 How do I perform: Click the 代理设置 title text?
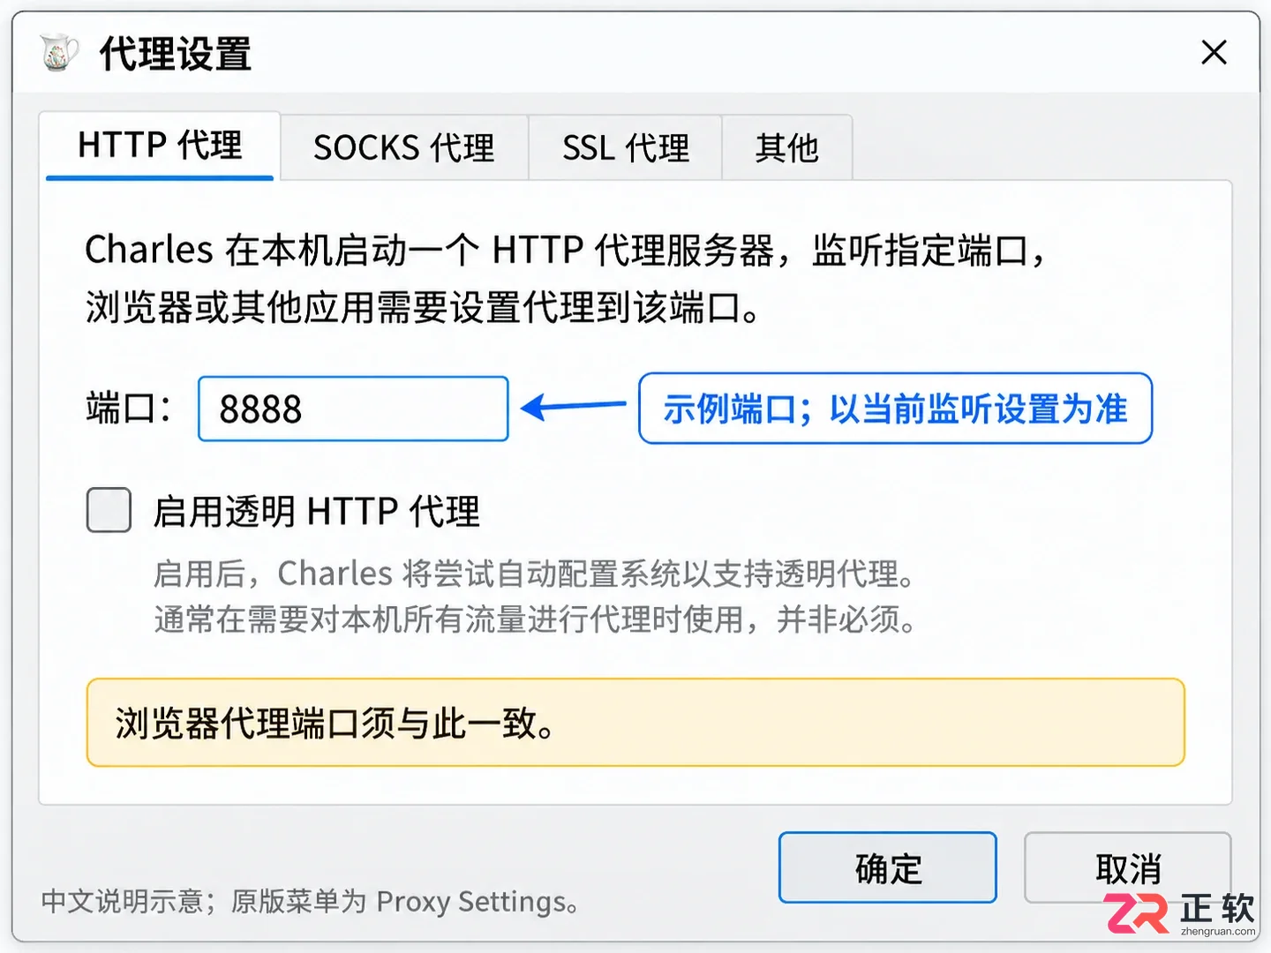[176, 54]
